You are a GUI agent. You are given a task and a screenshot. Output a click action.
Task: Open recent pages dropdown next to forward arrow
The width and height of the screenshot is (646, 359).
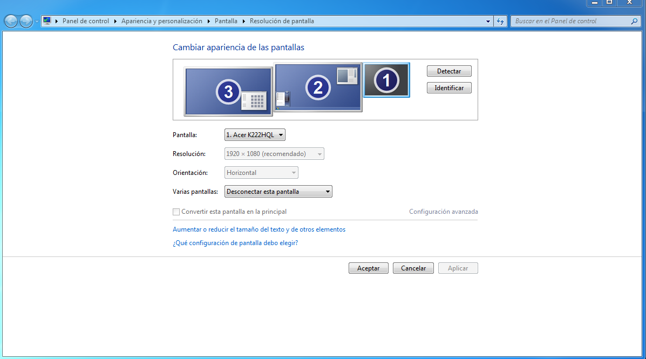click(37, 21)
